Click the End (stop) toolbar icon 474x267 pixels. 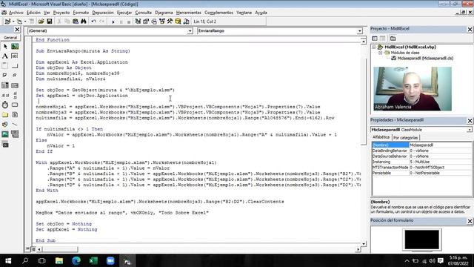129,22
